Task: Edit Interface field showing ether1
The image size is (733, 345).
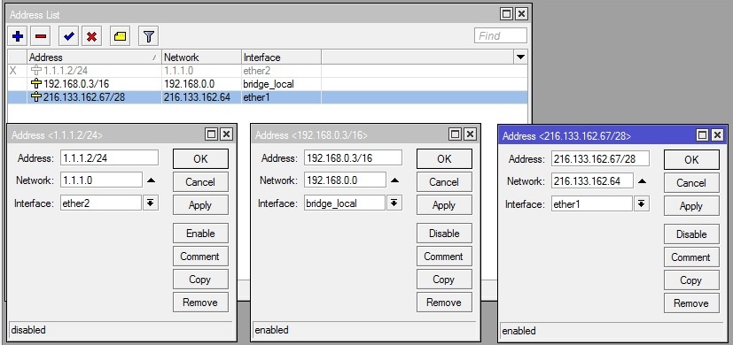Action: [592, 203]
